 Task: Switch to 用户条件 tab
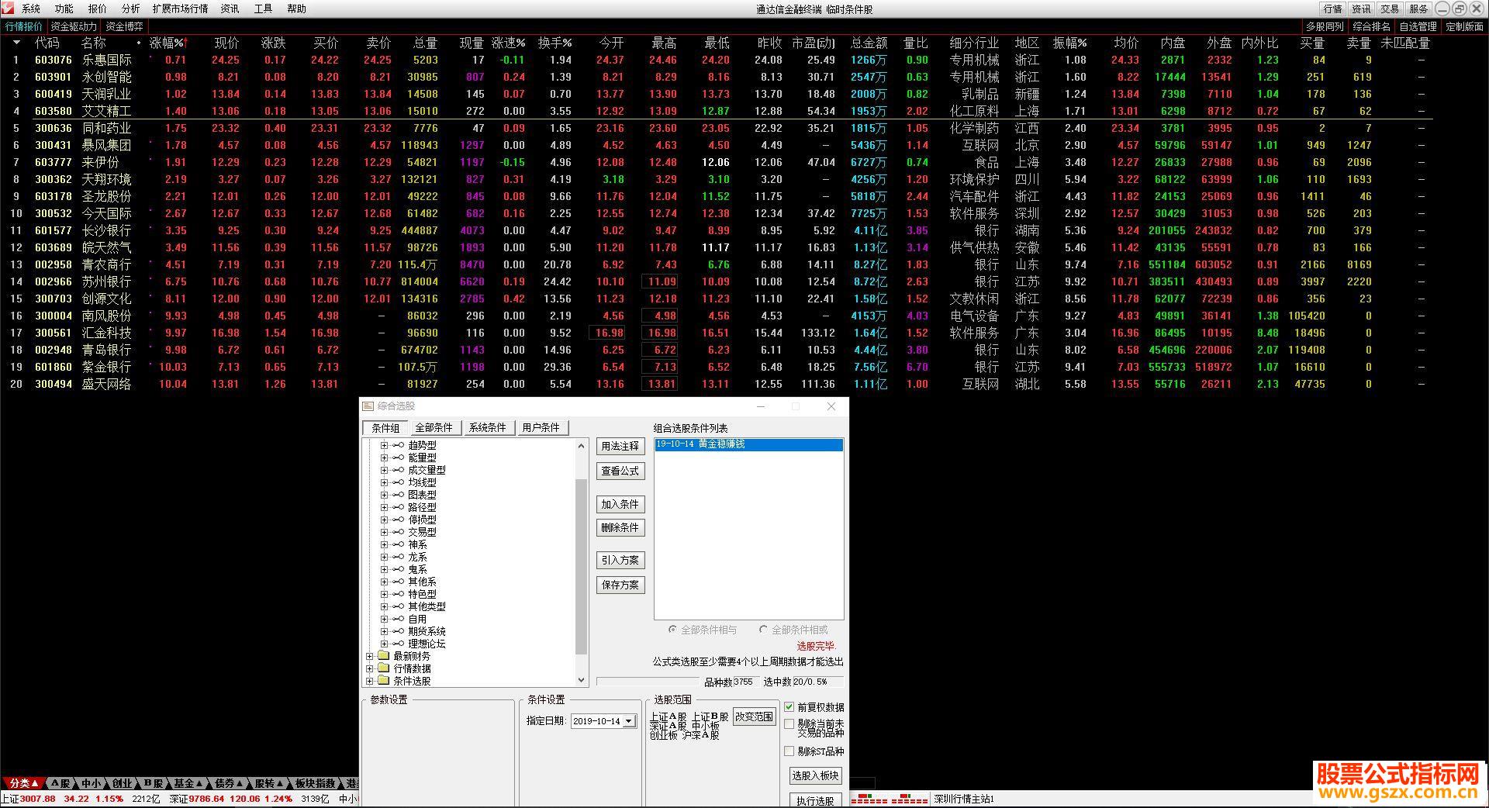point(541,427)
